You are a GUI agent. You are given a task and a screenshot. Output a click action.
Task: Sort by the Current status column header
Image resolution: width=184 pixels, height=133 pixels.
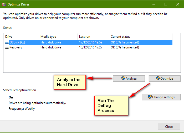(141, 37)
